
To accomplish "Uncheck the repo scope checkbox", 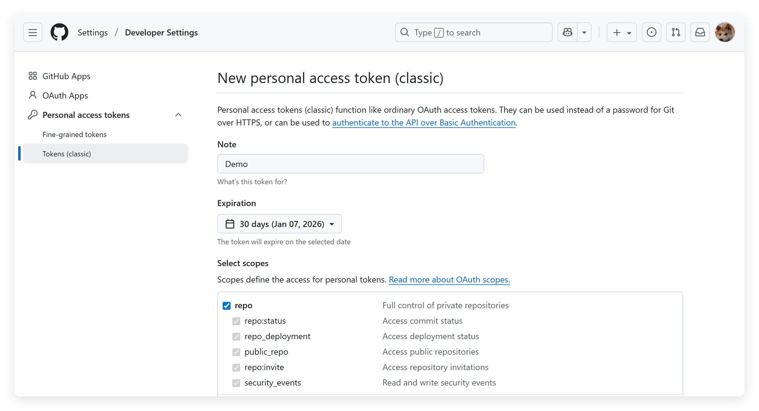I will click(x=227, y=306).
